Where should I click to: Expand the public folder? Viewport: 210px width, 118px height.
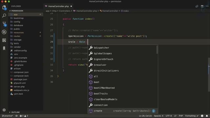pyautogui.click(x=17, y=29)
